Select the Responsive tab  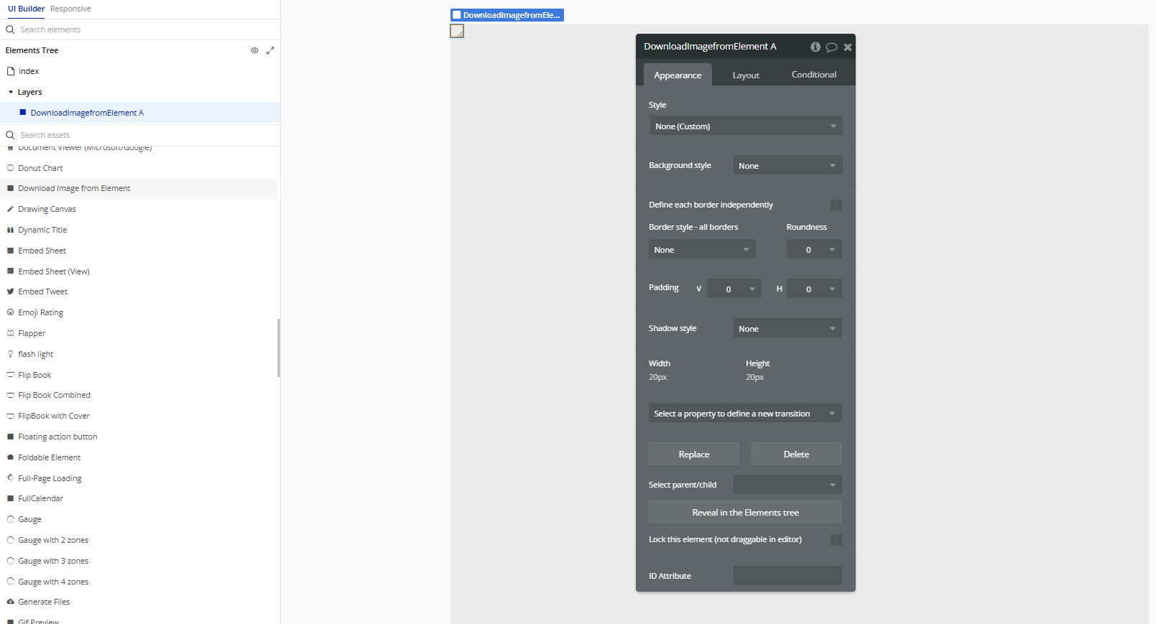[x=70, y=9]
